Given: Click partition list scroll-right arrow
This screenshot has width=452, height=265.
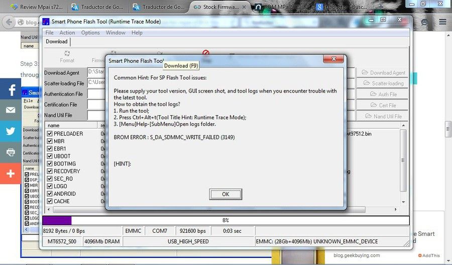Looking at the screenshot, I should tap(396, 209).
